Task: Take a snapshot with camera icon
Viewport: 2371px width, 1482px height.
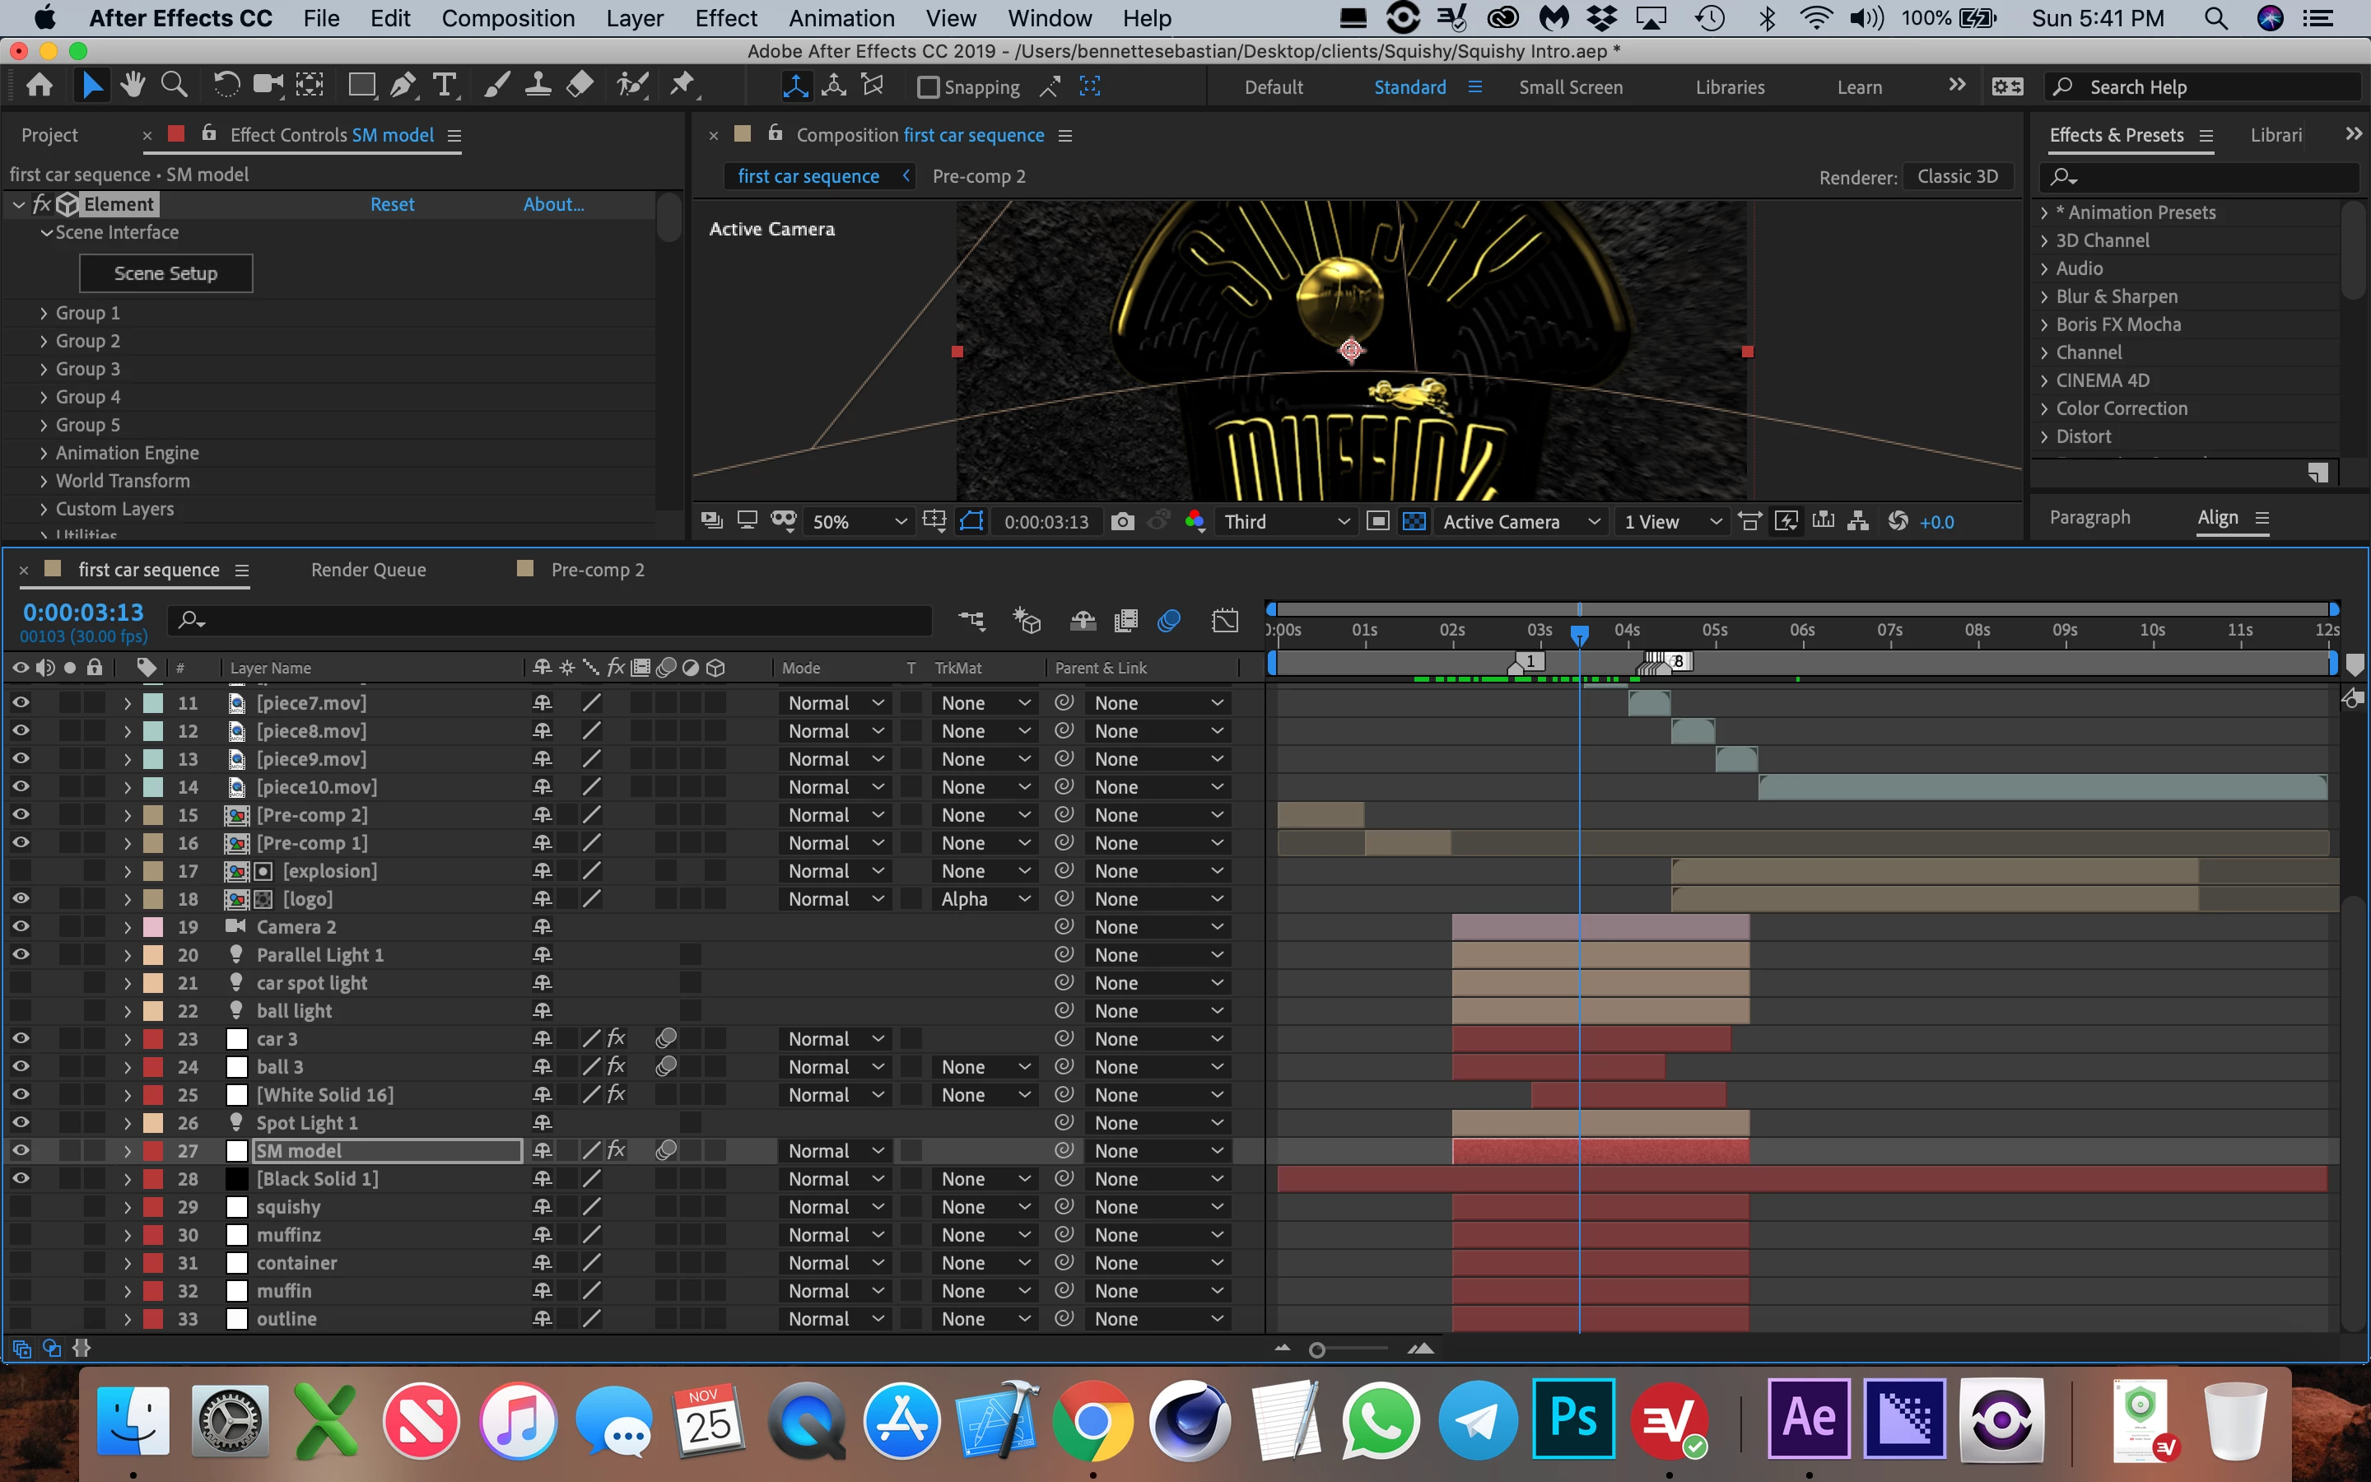Action: [x=1123, y=521]
